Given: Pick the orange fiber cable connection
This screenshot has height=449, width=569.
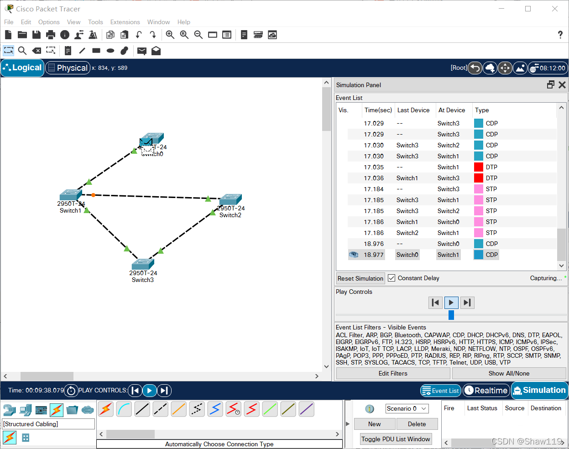Looking at the screenshot, I should click(x=178, y=409).
